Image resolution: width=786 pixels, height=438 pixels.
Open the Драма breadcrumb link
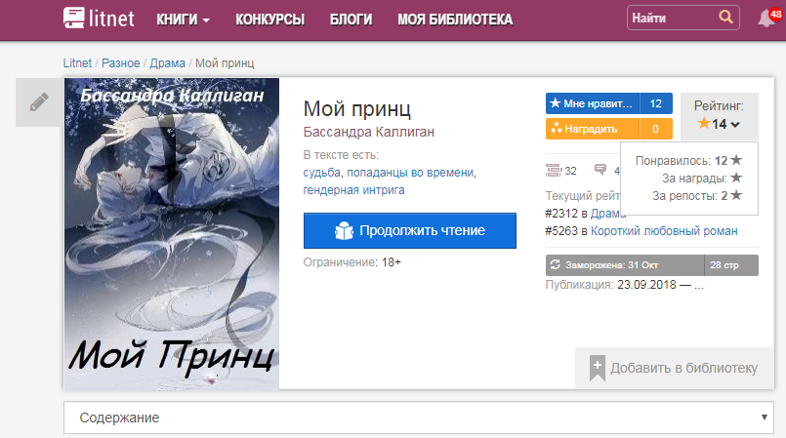coord(167,63)
